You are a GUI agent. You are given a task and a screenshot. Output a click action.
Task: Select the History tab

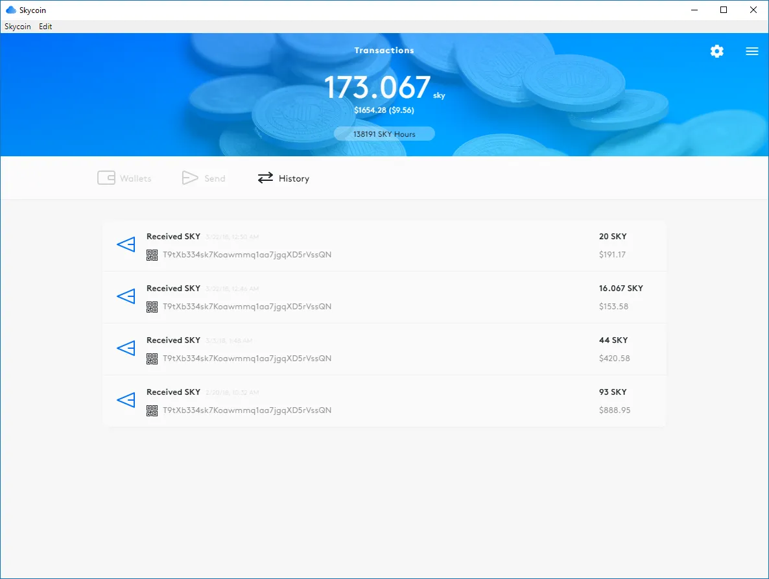[283, 178]
